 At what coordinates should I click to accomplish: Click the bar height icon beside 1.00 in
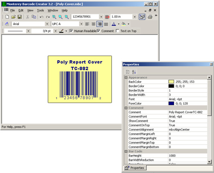(107, 17)
